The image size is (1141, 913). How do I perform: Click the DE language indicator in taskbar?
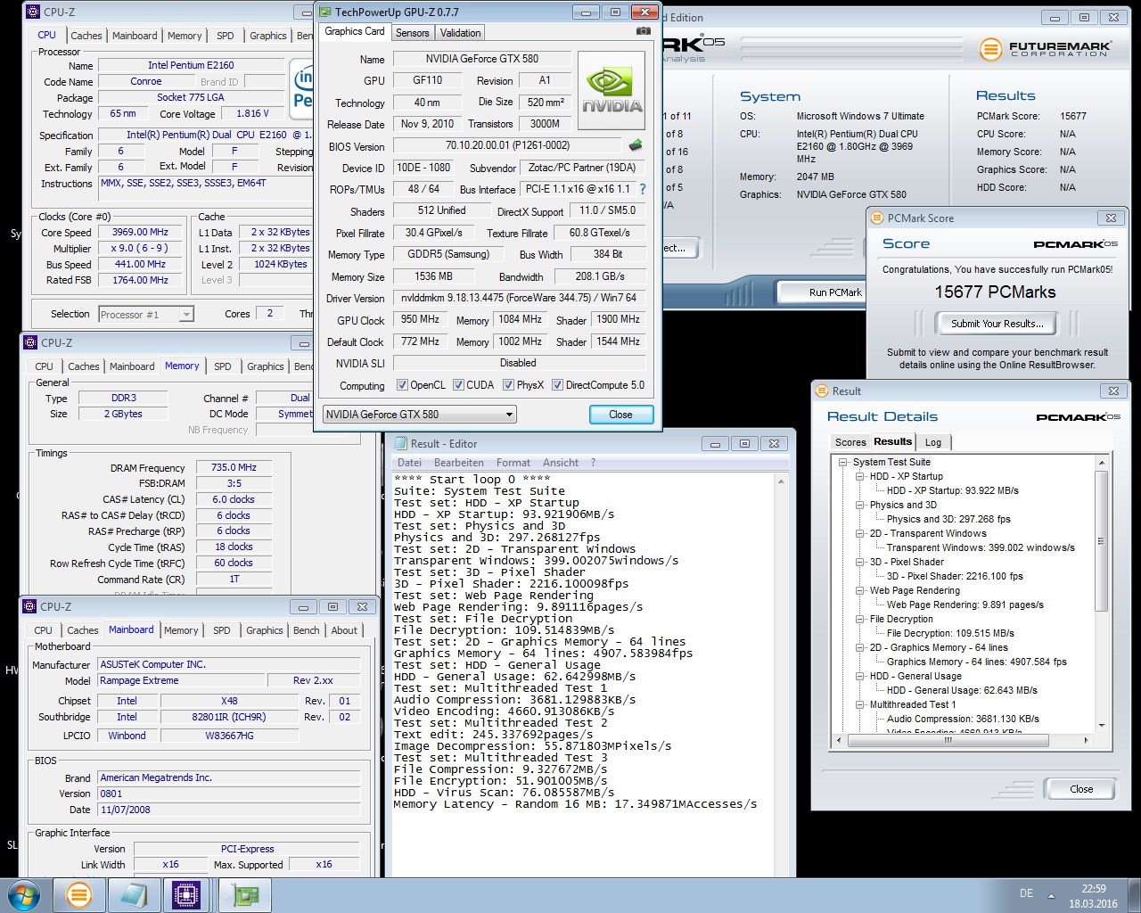pyautogui.click(x=1026, y=893)
